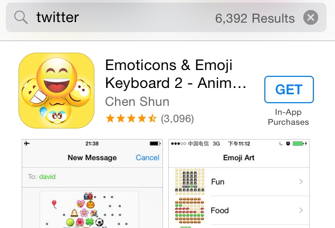Open developer Chen Shun

[137, 102]
